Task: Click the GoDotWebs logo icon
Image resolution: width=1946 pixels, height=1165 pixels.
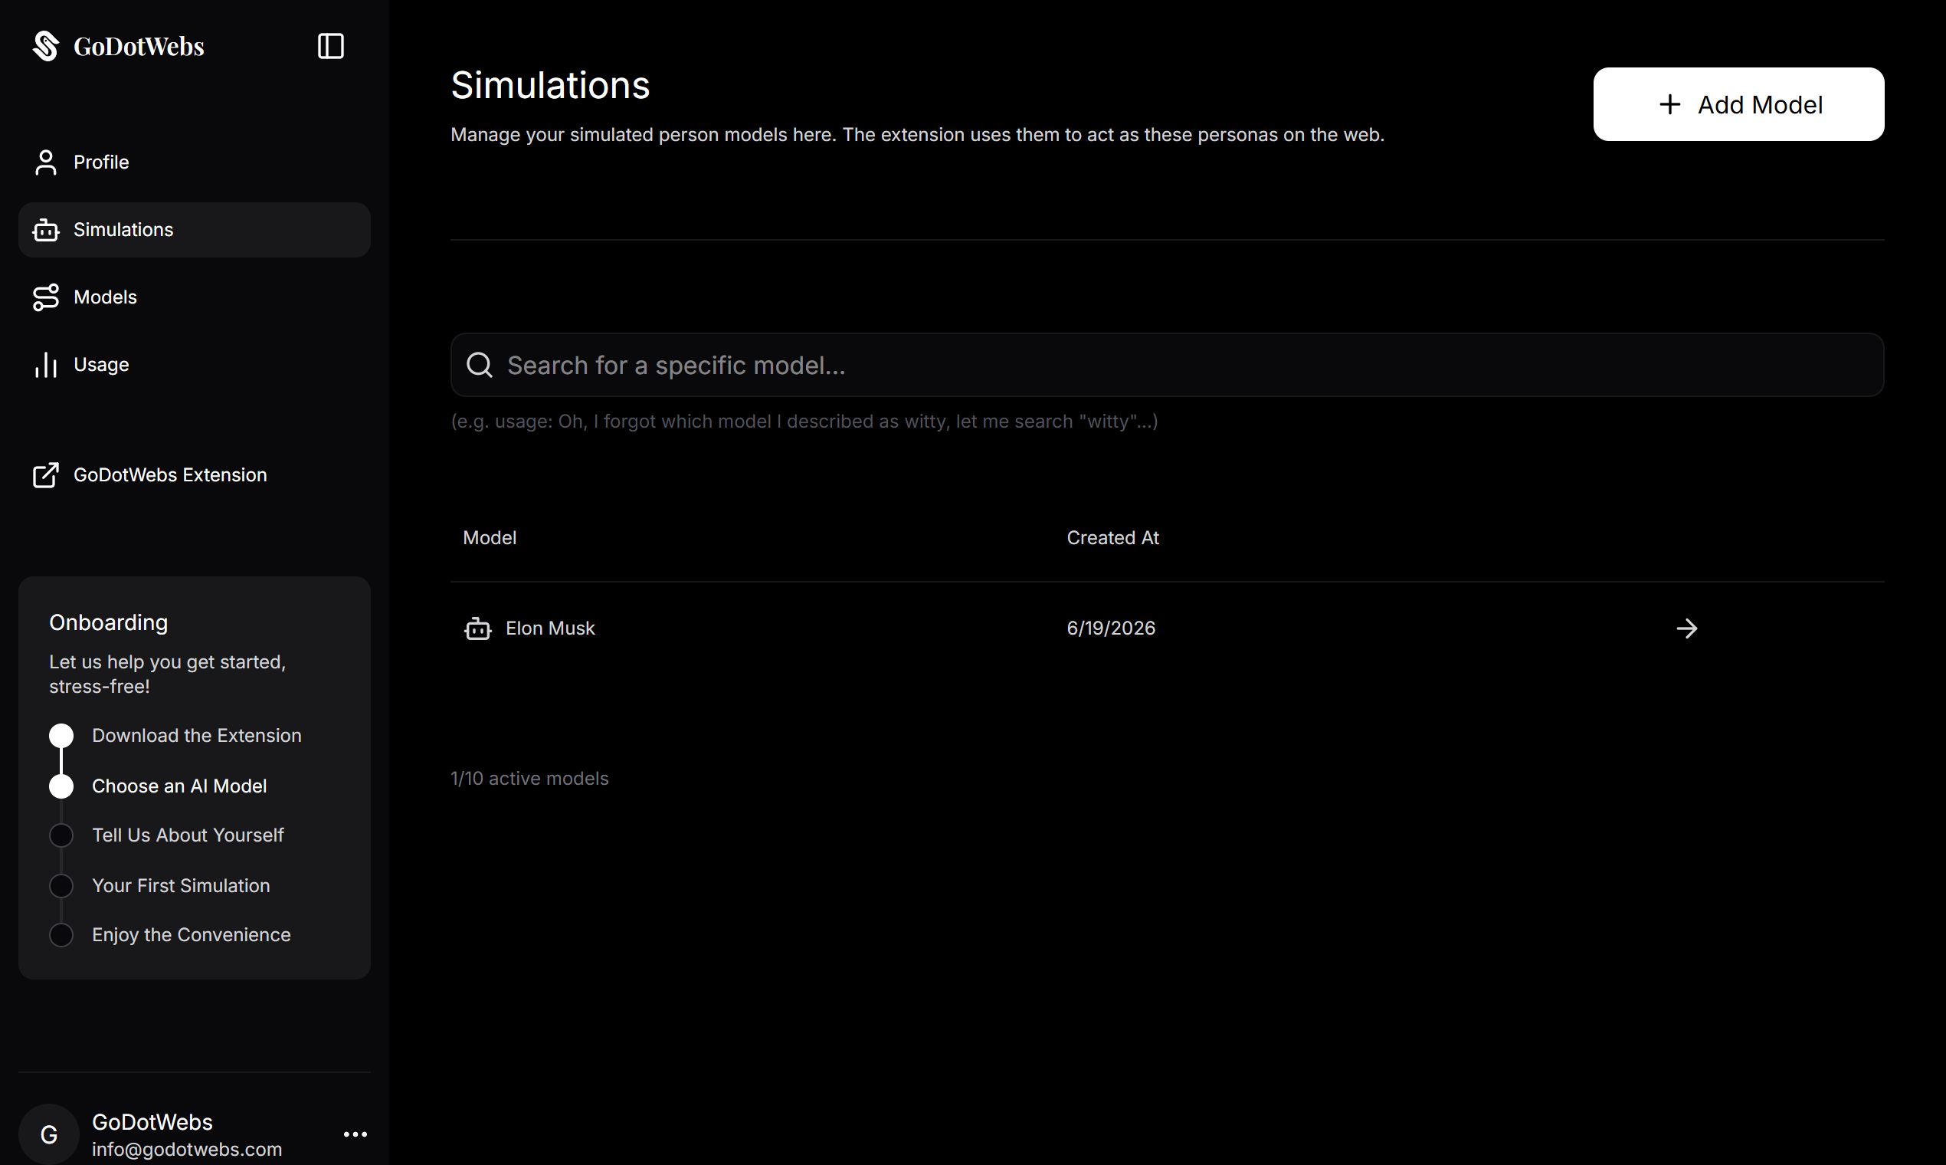Action: (x=46, y=46)
